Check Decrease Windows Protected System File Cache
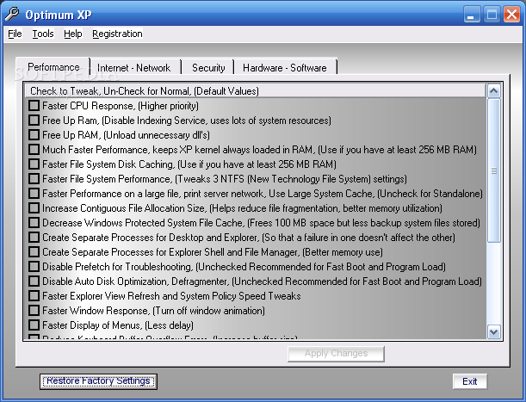Viewport: 526px width, 402px height. point(34,222)
